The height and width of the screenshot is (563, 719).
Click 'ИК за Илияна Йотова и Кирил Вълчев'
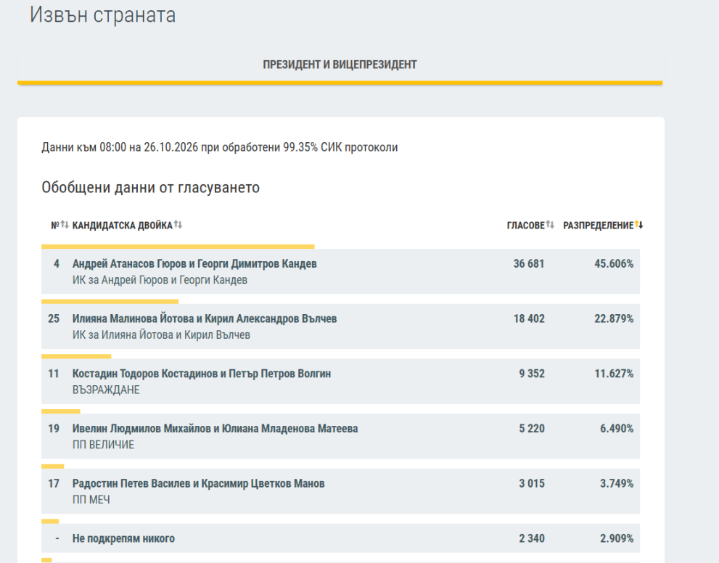click(x=161, y=334)
